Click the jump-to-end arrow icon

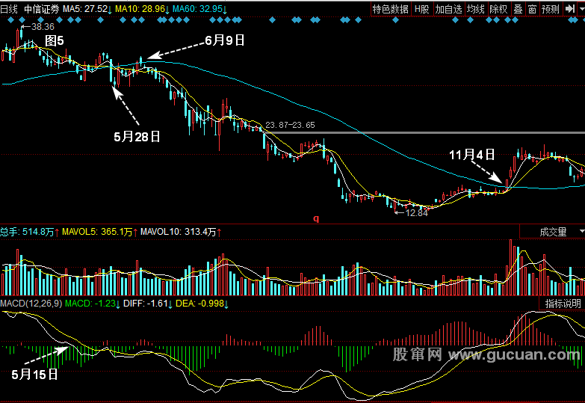pos(569,9)
